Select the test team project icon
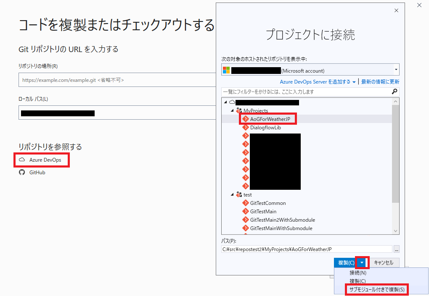The width and height of the screenshot is (429, 296). [x=239, y=194]
